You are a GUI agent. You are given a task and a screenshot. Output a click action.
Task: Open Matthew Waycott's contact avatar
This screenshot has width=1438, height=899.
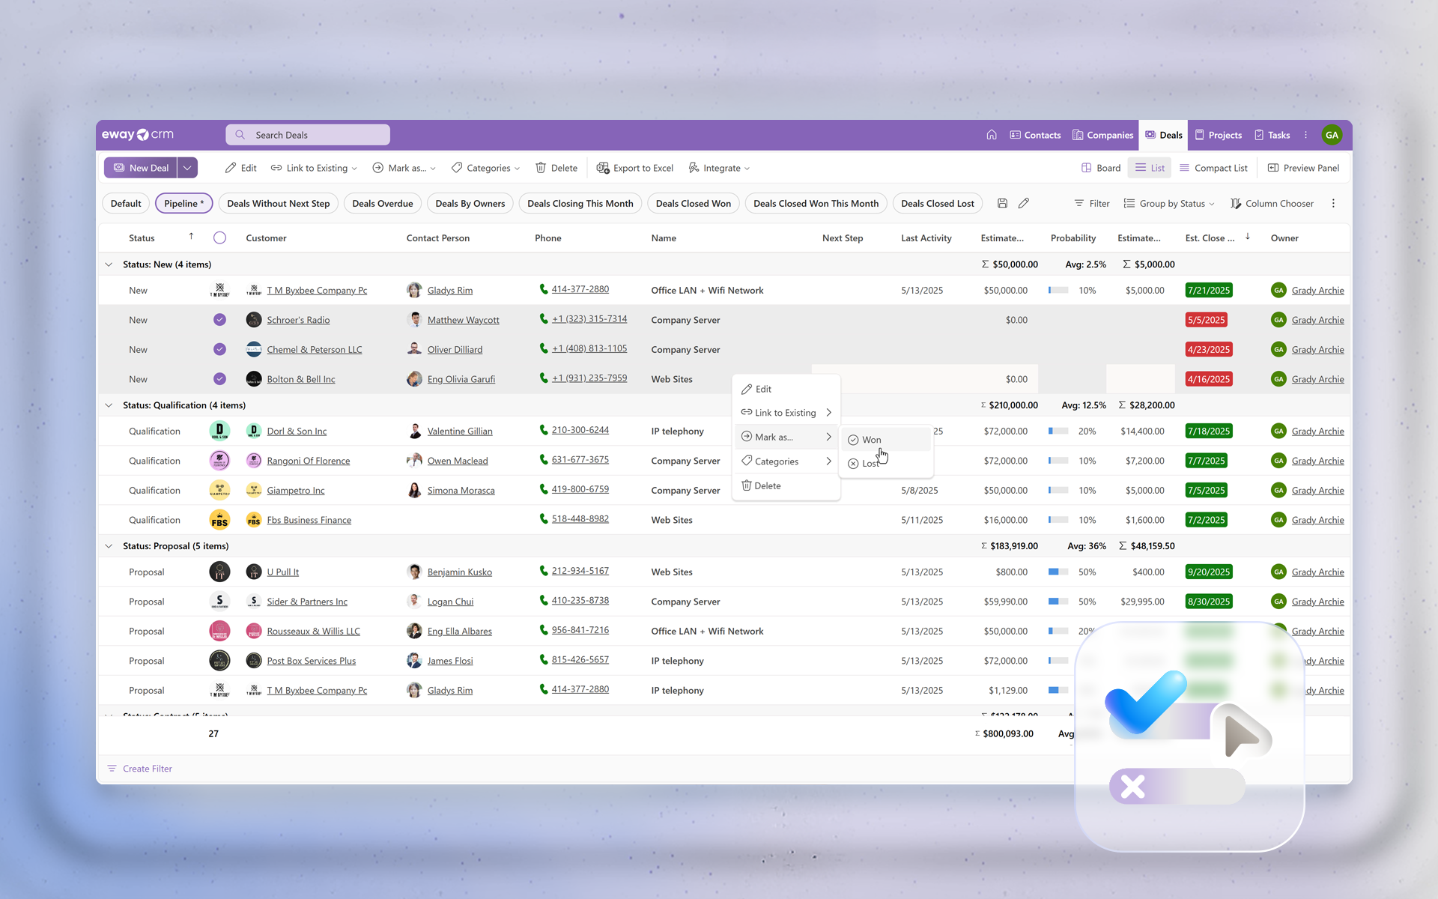click(414, 320)
